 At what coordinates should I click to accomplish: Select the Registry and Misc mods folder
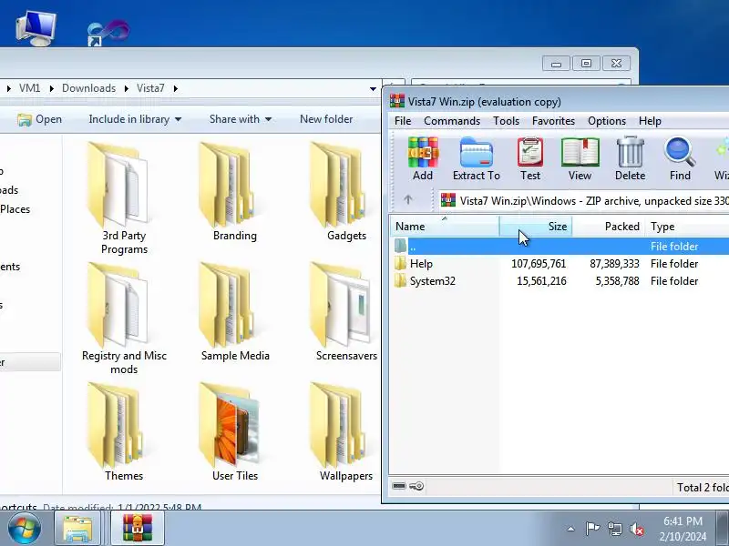(124, 318)
